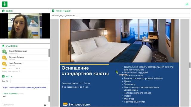Click Юлия Пограничная avatar icon

[x=4, y=52]
